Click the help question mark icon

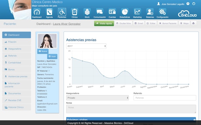point(188,4)
